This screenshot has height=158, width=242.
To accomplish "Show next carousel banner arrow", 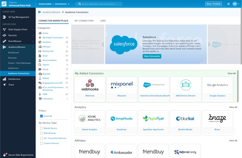I will tap(209, 44).
